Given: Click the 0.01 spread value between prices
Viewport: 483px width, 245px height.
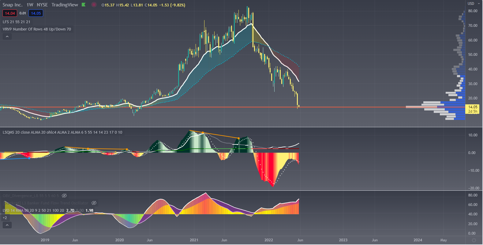Looking at the screenshot, I should tap(23, 13).
